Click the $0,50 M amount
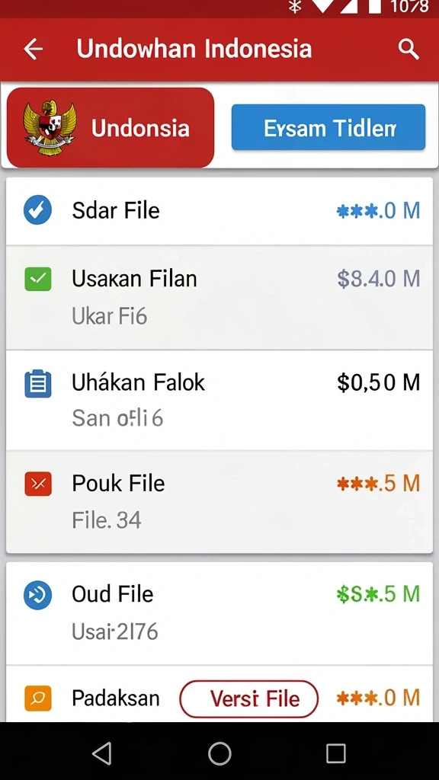The width and height of the screenshot is (439, 780). click(x=378, y=382)
